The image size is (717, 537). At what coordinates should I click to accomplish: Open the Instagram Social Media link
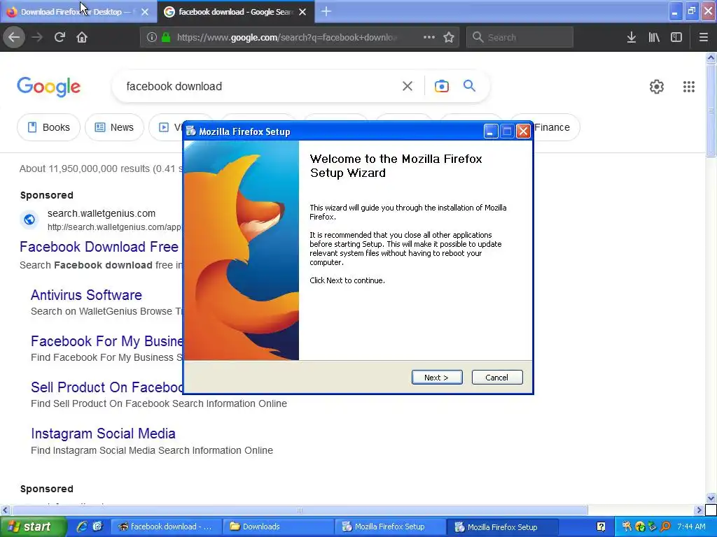click(x=104, y=434)
